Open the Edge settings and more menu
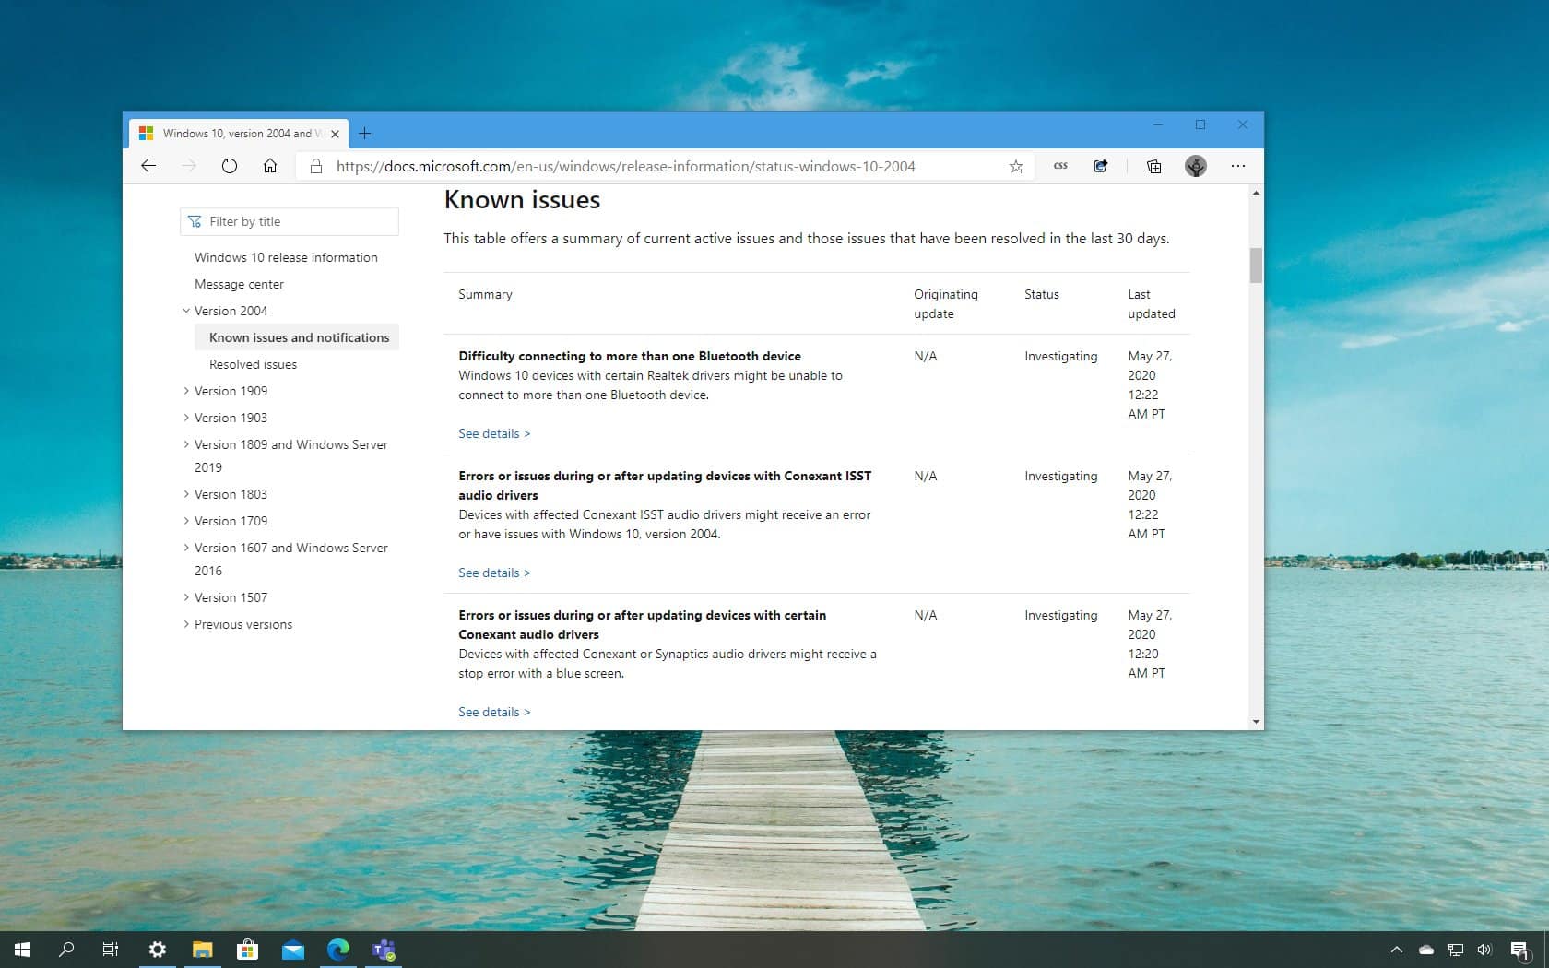The height and width of the screenshot is (968, 1549). 1238,166
